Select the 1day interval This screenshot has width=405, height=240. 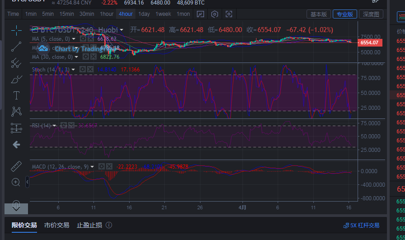[144, 14]
